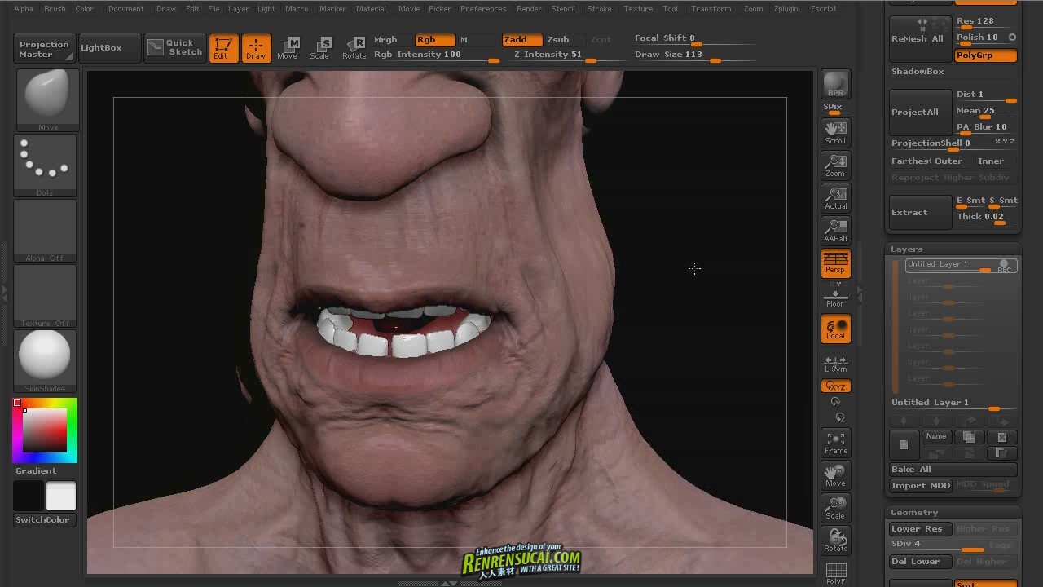The height and width of the screenshot is (587, 1043).
Task: Click the Actual size icon
Action: (x=835, y=197)
